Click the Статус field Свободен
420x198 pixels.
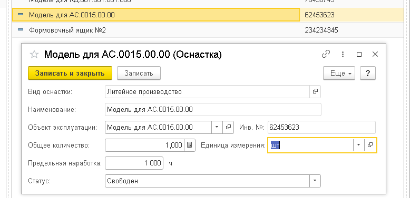pyautogui.click(x=207, y=181)
